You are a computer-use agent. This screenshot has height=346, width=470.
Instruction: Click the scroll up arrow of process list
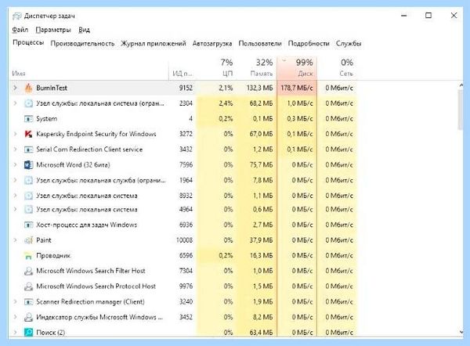(461, 85)
